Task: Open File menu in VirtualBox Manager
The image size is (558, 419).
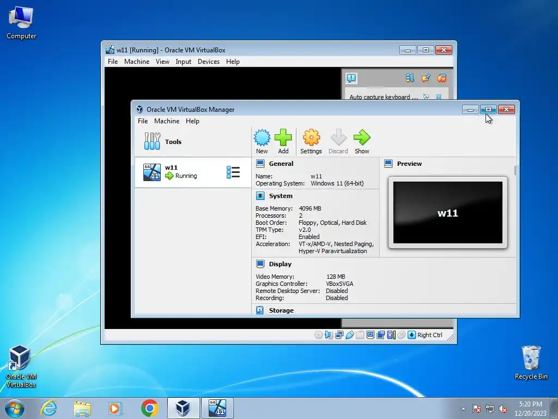Action: 143,121
